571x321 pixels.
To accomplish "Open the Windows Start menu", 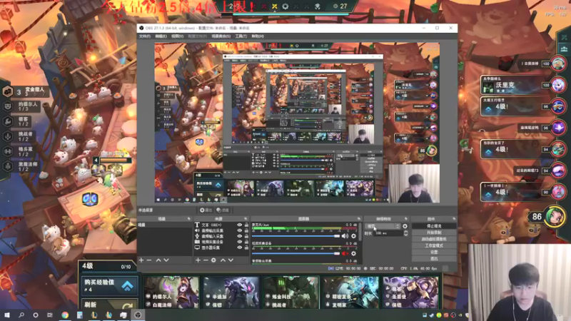I will 7,315.
